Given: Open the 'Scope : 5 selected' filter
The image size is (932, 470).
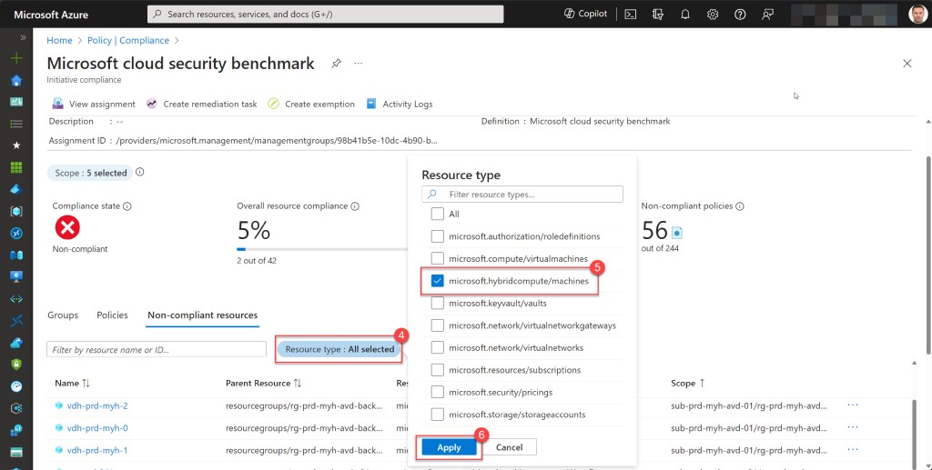Looking at the screenshot, I should tap(90, 173).
